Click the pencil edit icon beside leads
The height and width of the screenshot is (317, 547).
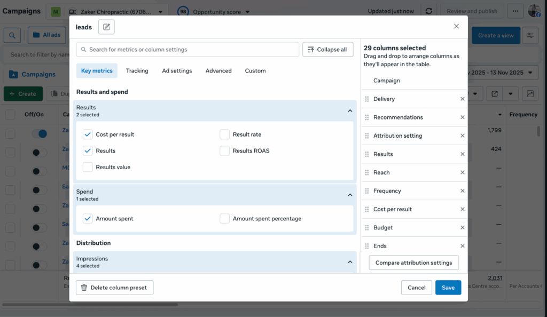click(x=106, y=27)
